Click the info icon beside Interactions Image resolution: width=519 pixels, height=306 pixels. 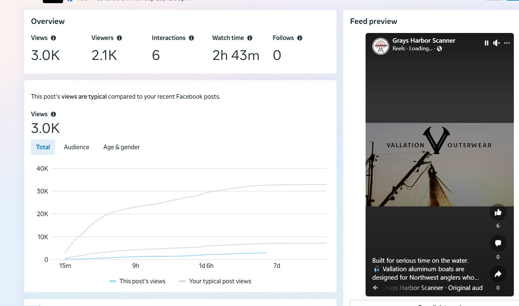tap(191, 38)
